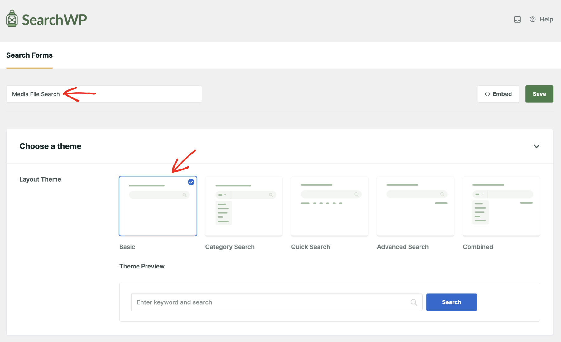The height and width of the screenshot is (342, 561).
Task: Click the SearchWP lantern logo
Action: (12, 19)
